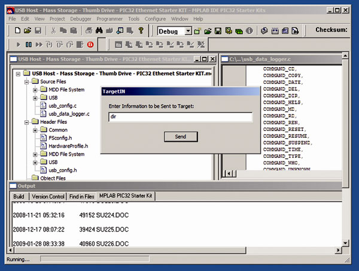Click the green chip device icon
Image resolution: width=359 pixels, height=271 pixels.
pos(239,31)
